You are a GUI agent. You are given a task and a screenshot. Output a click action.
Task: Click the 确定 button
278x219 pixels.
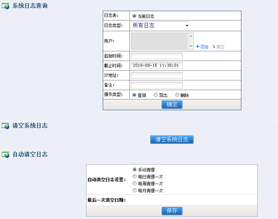click(172, 105)
